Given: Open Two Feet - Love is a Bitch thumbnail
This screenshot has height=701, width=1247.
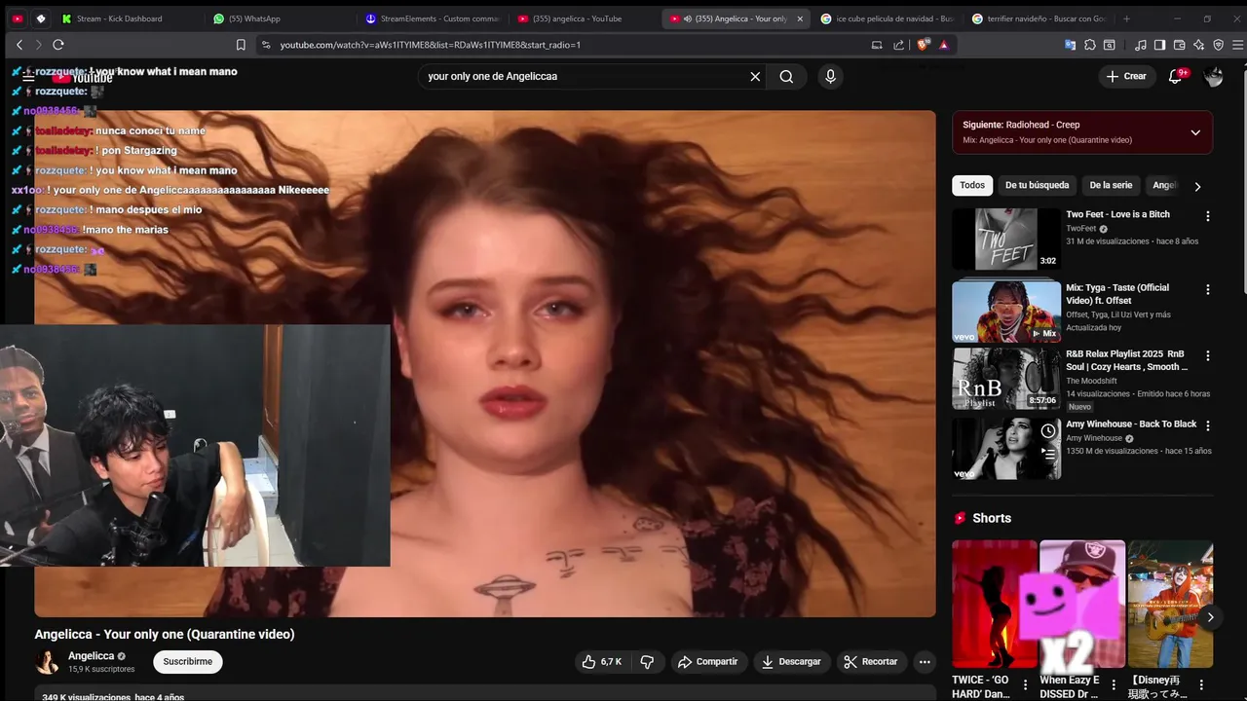Looking at the screenshot, I should coord(1006,240).
